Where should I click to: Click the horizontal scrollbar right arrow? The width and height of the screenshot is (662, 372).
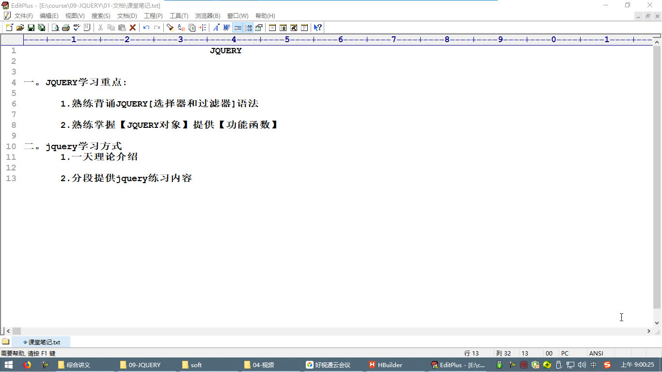[x=648, y=331]
